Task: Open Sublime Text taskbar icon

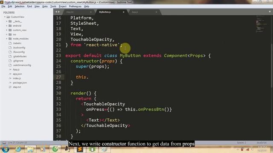Action: pyautogui.click(x=80, y=149)
